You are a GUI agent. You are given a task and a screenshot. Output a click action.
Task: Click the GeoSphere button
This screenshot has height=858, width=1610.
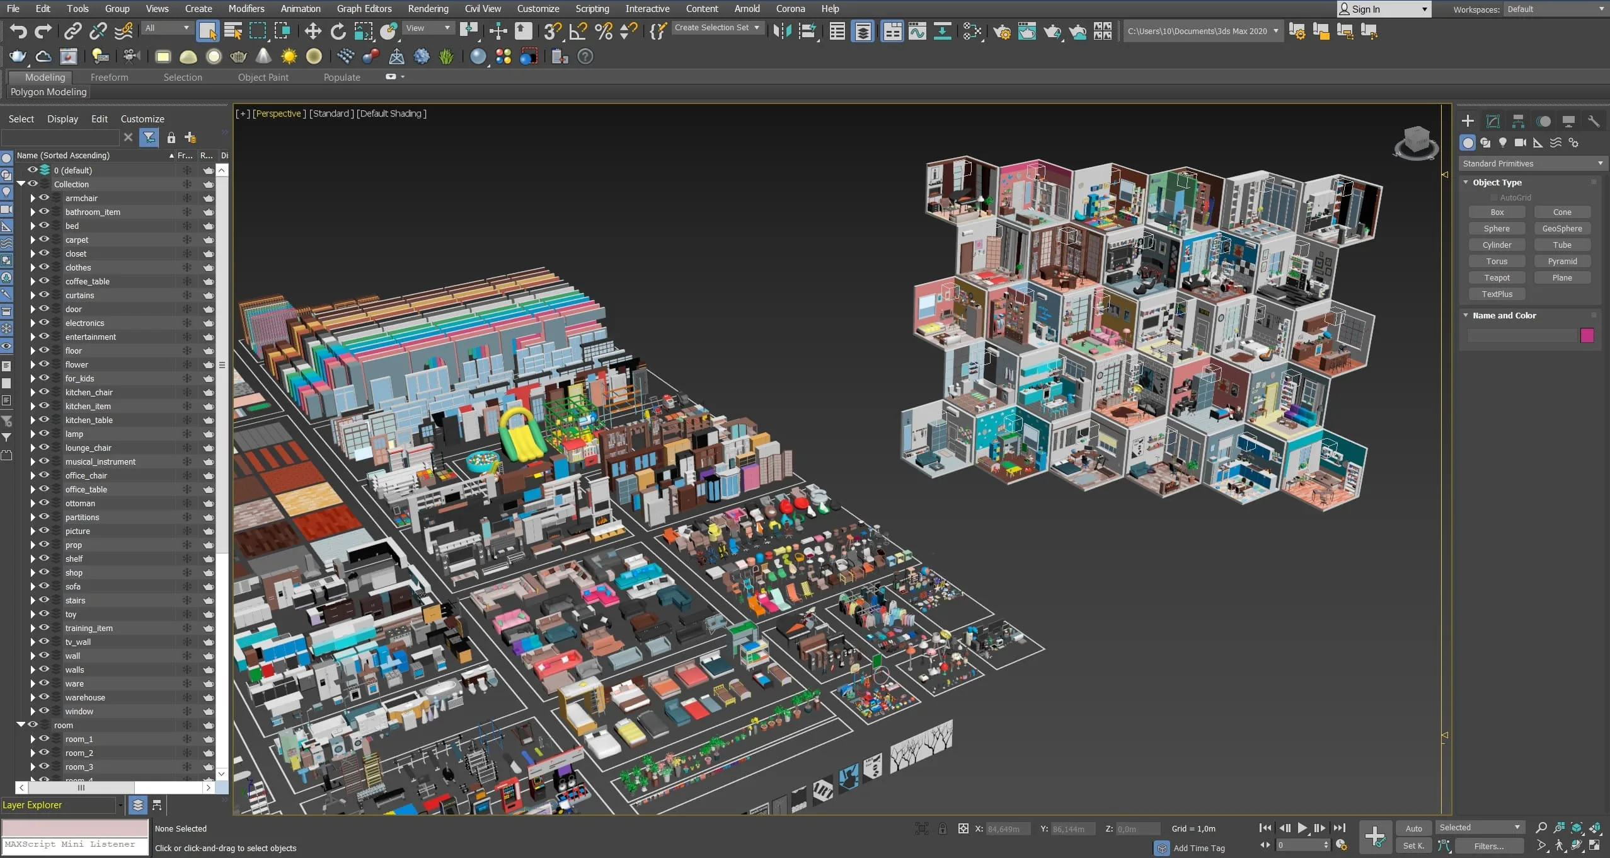(1562, 228)
